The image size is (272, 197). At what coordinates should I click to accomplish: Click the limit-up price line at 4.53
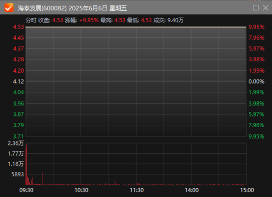[136, 27]
